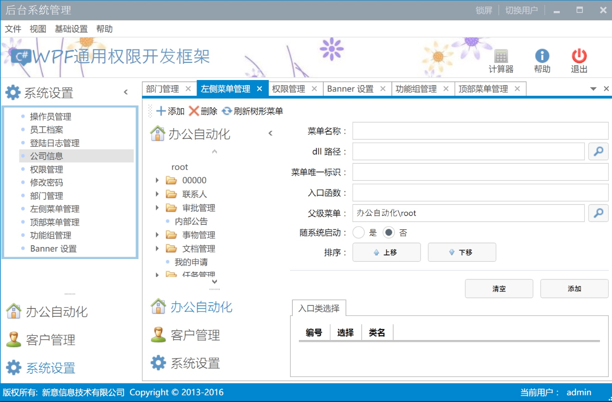Open the tab list dropdown arrow

593,89
